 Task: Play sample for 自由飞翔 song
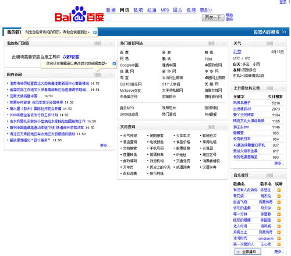[x=279, y=202]
